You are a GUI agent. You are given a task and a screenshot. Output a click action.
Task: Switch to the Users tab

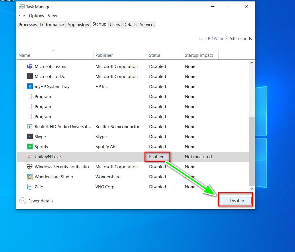115,24
